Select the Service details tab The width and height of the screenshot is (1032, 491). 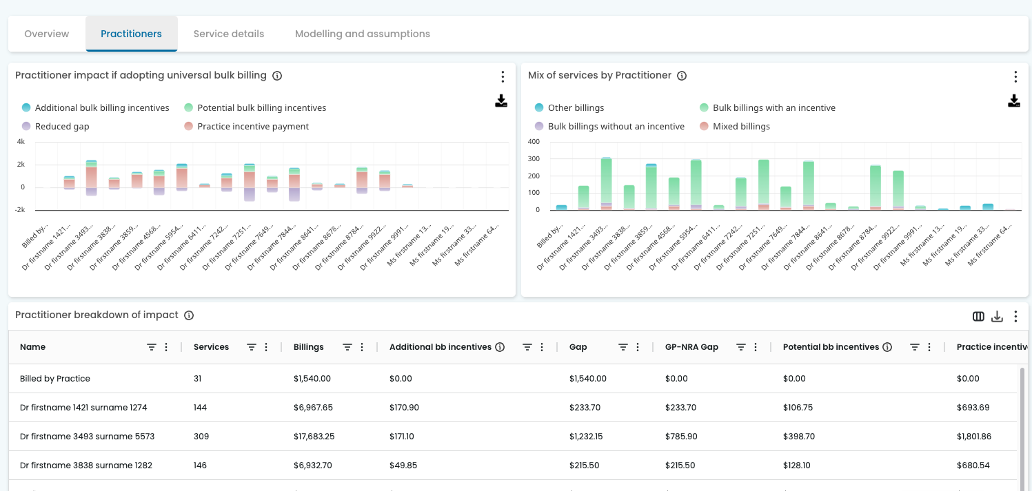point(228,33)
